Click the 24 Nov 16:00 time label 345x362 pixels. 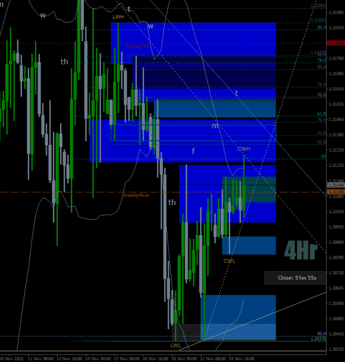242,359
